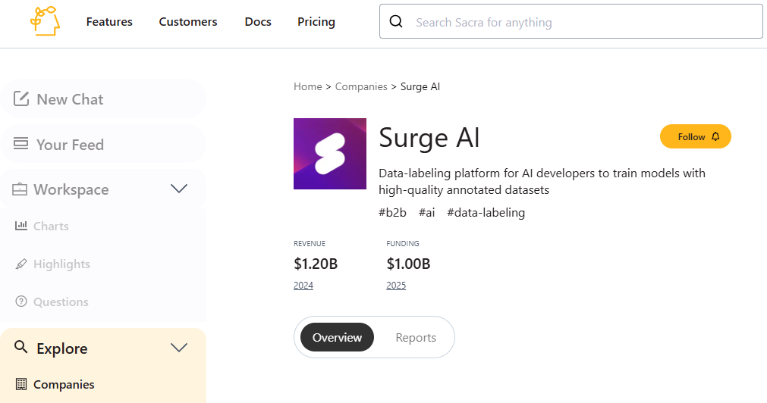Follow Surge AI
Screen dimensions: 767x403
(696, 136)
